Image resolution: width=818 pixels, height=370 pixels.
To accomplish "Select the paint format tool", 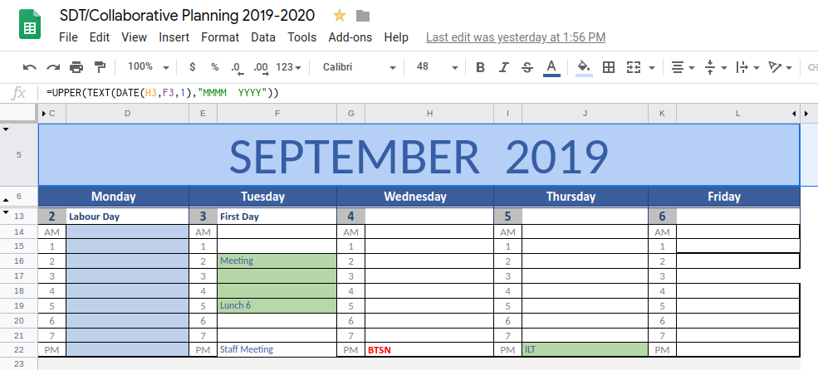I will click(x=100, y=67).
